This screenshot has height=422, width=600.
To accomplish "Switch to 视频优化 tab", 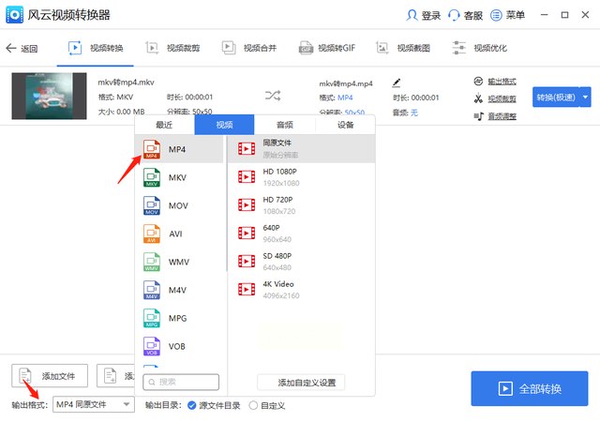I will coord(479,48).
